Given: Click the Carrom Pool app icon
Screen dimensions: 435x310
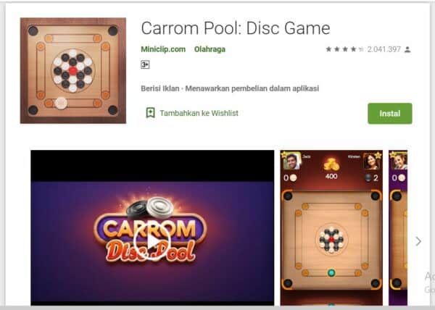Looking at the screenshot, I should [x=73, y=71].
